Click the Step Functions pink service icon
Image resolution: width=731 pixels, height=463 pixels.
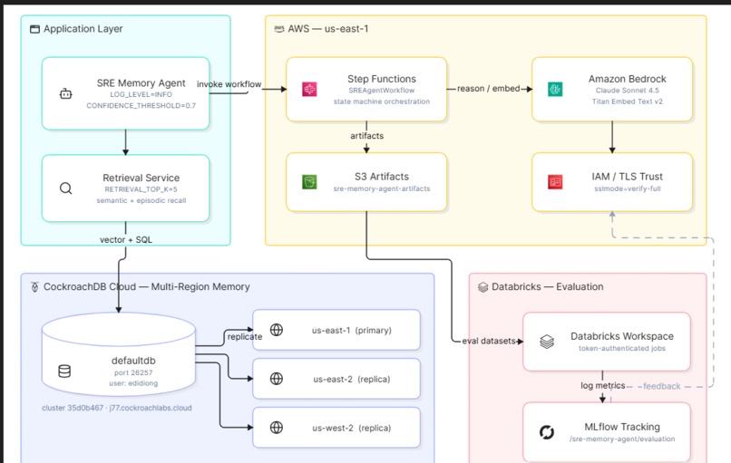click(x=309, y=89)
